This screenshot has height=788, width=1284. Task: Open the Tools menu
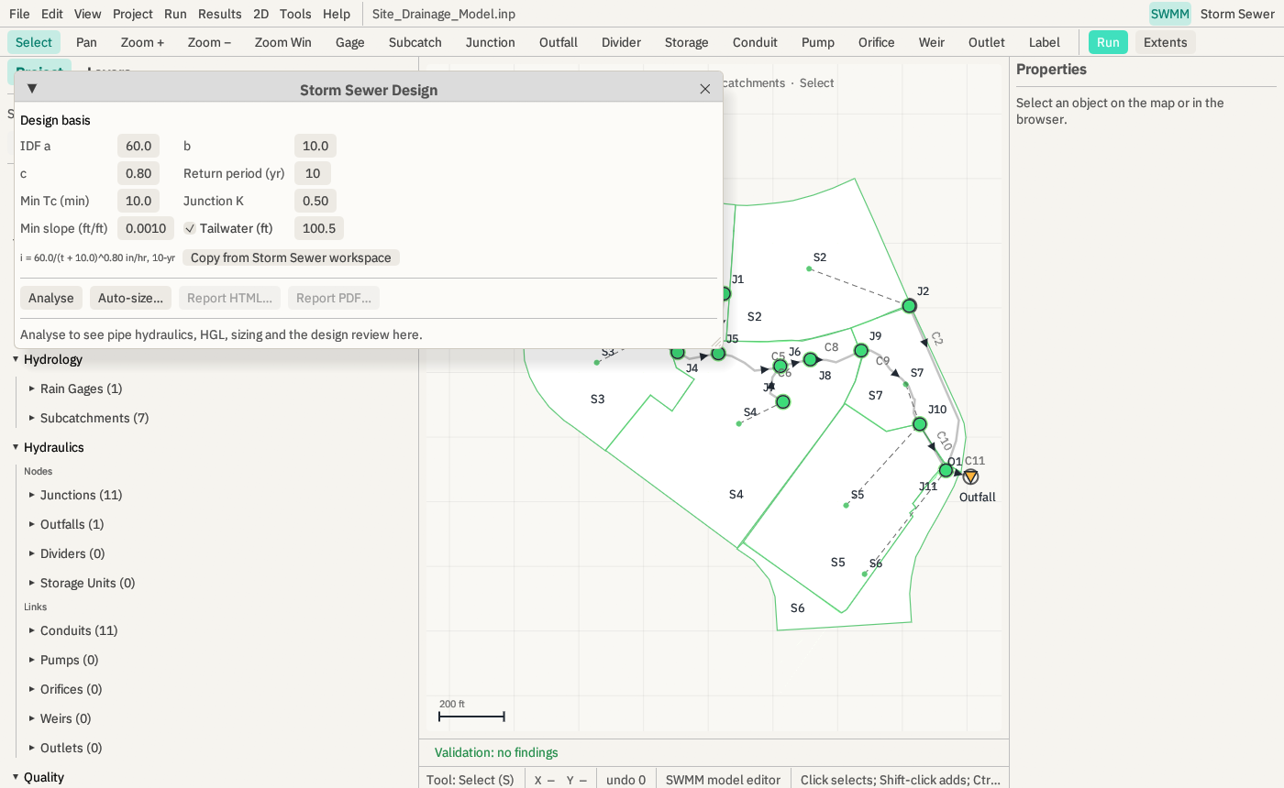(x=295, y=14)
